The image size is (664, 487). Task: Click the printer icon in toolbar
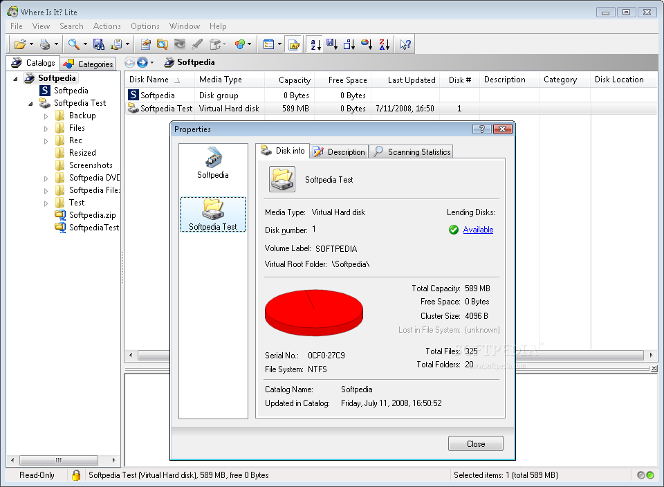[45, 44]
